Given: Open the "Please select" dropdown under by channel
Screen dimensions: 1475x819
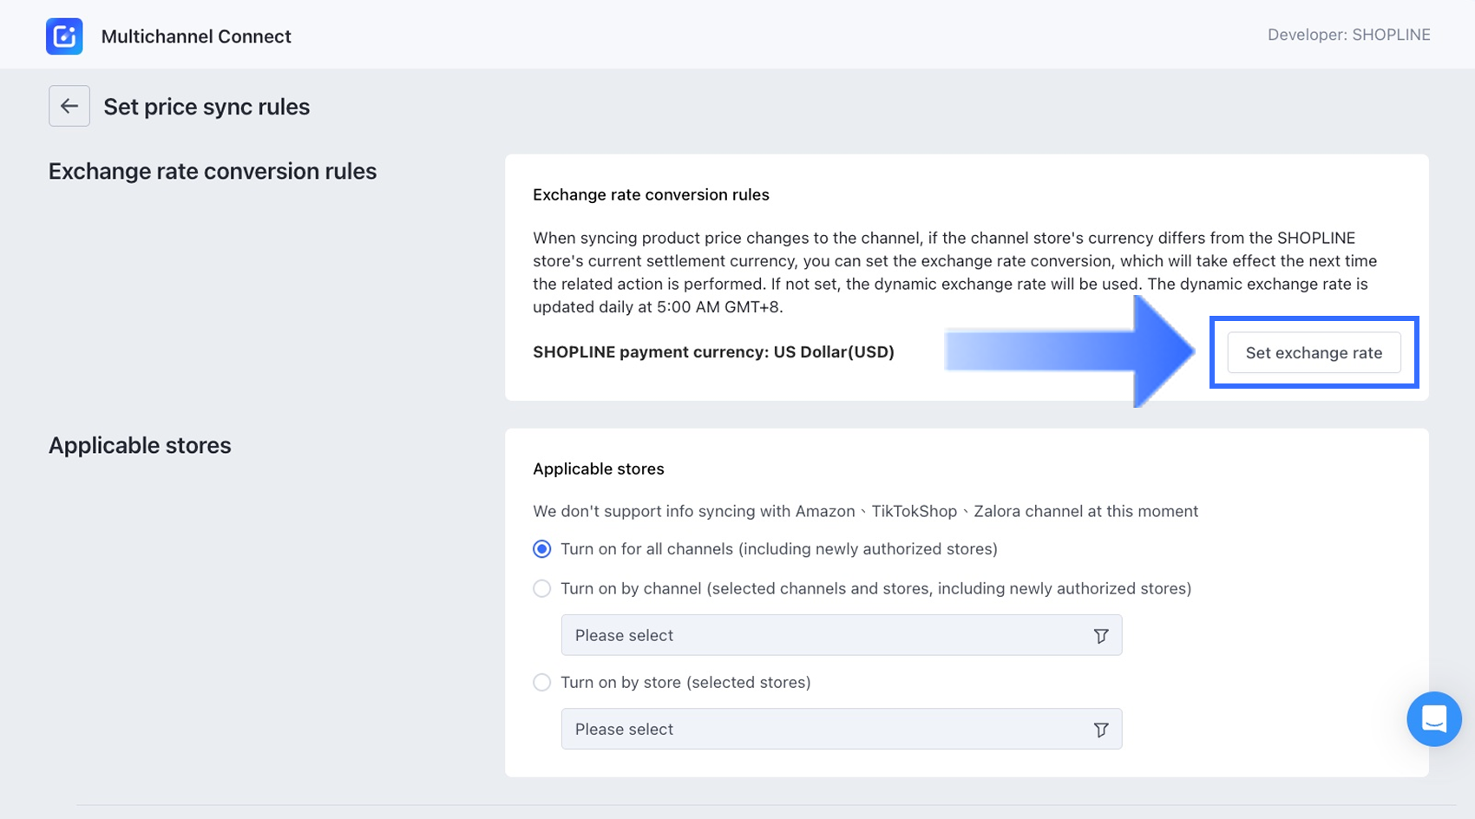Looking at the screenshot, I should (x=824, y=636).
